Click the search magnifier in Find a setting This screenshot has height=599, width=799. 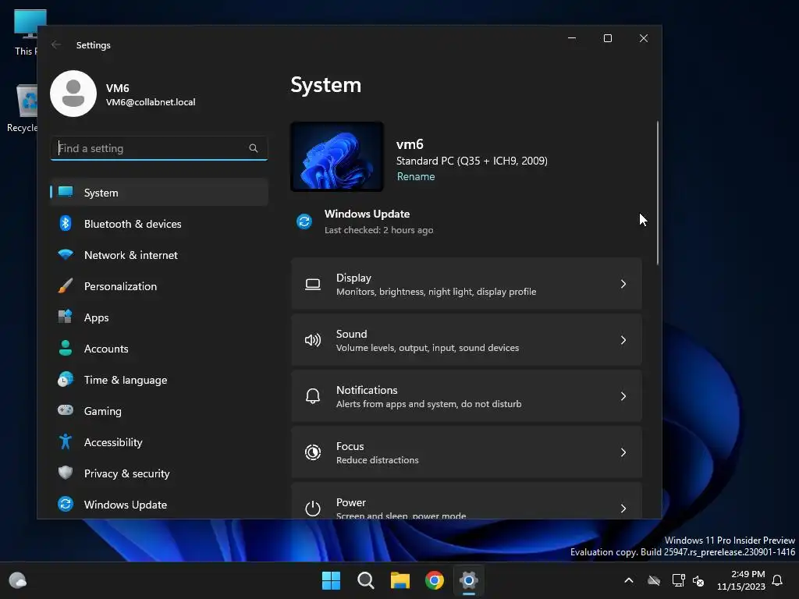[x=254, y=148]
